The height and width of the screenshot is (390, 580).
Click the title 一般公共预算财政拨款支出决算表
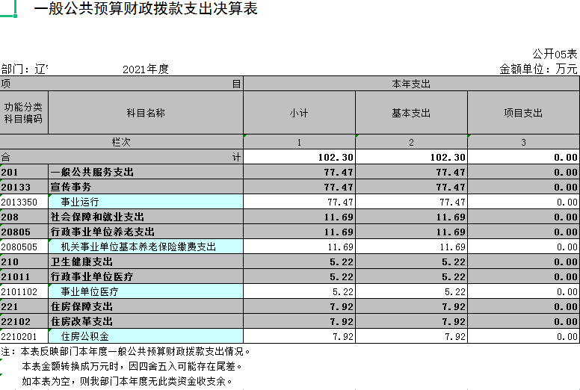point(146,8)
